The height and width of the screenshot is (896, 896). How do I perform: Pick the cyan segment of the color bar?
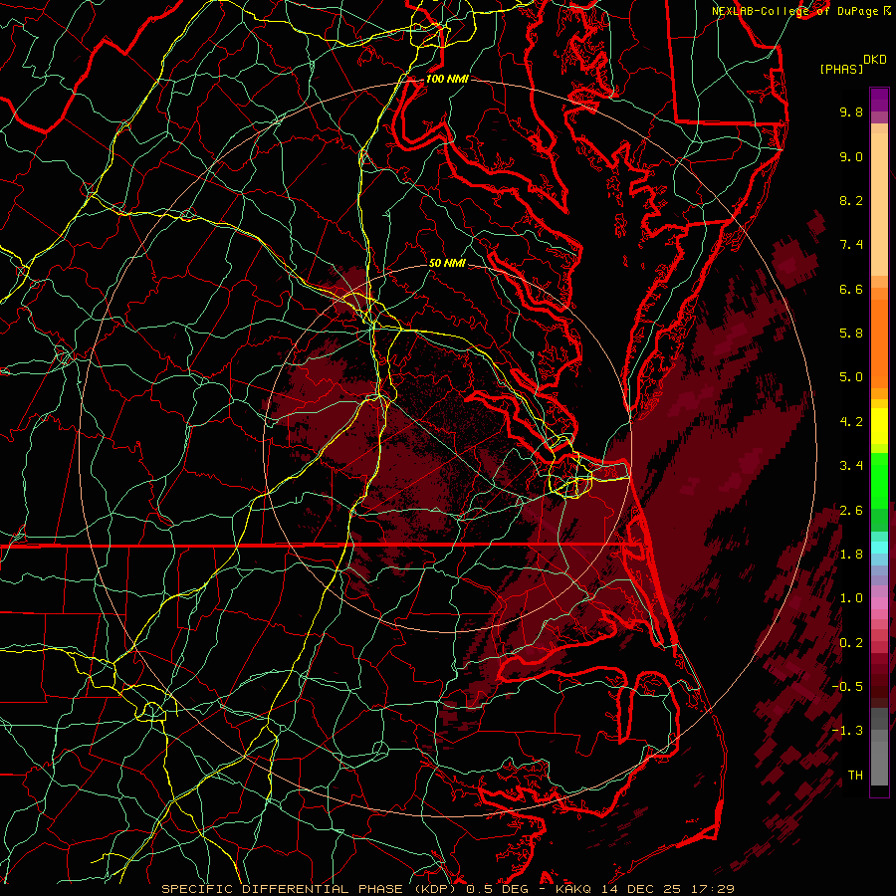879,547
